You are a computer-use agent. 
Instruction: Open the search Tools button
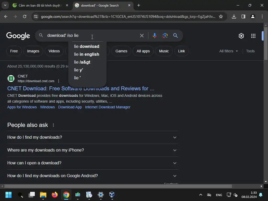click(250, 51)
